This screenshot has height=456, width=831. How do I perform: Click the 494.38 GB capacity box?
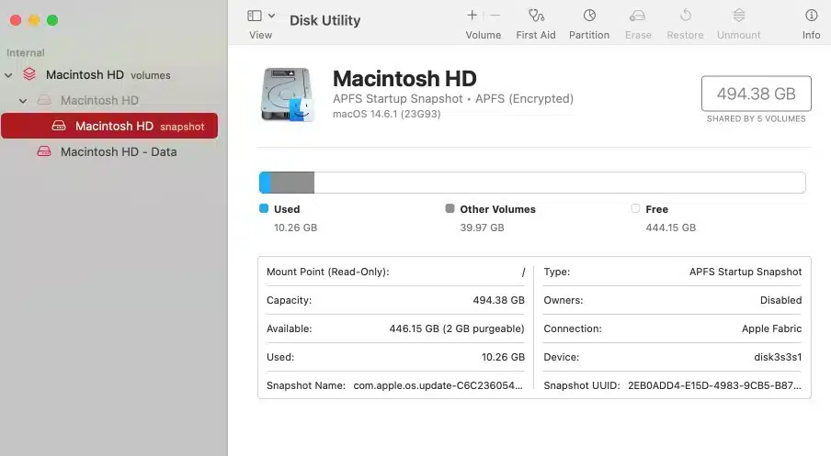(757, 94)
